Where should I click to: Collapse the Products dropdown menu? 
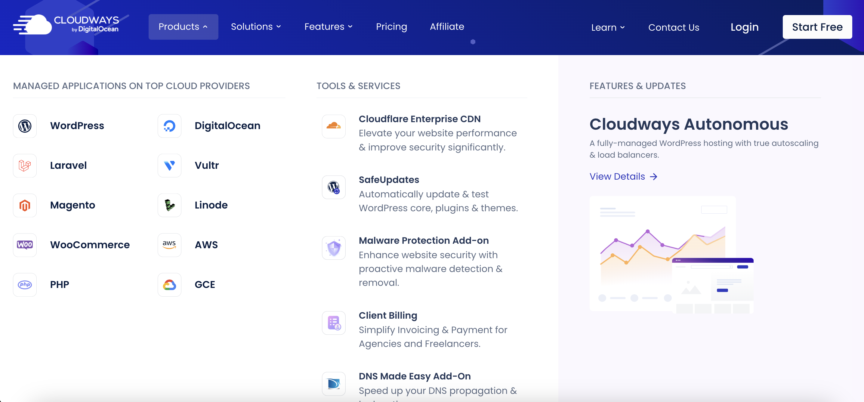[x=183, y=26]
